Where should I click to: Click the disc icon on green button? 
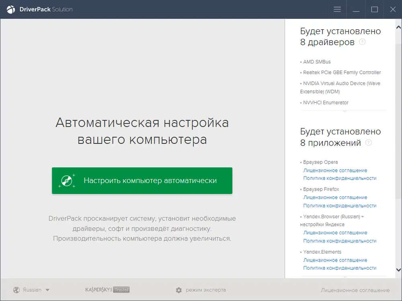coord(67,181)
